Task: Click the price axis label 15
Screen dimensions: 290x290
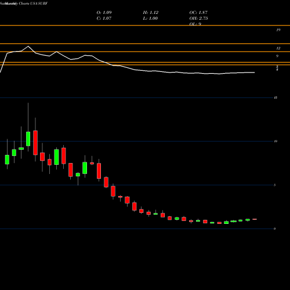Action: tap(275, 97)
